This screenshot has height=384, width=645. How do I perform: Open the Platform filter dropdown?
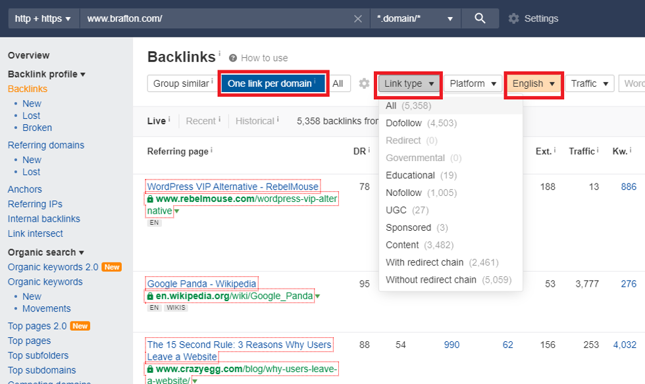coord(473,84)
